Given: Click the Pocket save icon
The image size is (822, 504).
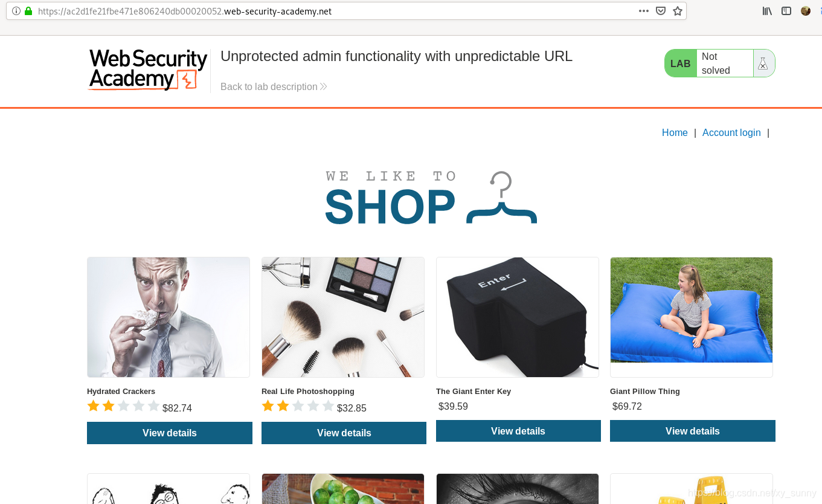Looking at the screenshot, I should [x=661, y=11].
